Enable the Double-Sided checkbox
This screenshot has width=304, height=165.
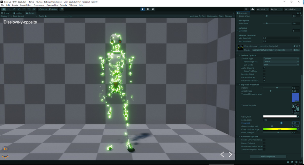pyautogui.click(x=264, y=74)
